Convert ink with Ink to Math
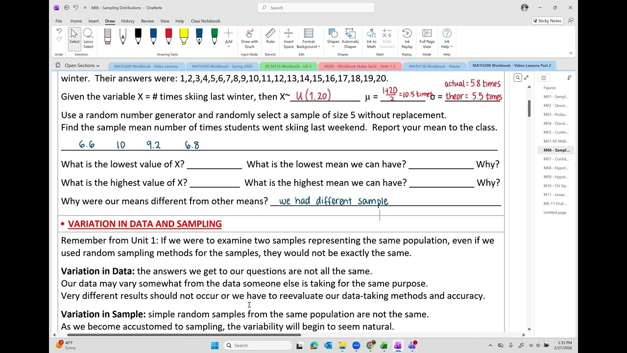Screen dimensions: 627x353 [x=371, y=38]
